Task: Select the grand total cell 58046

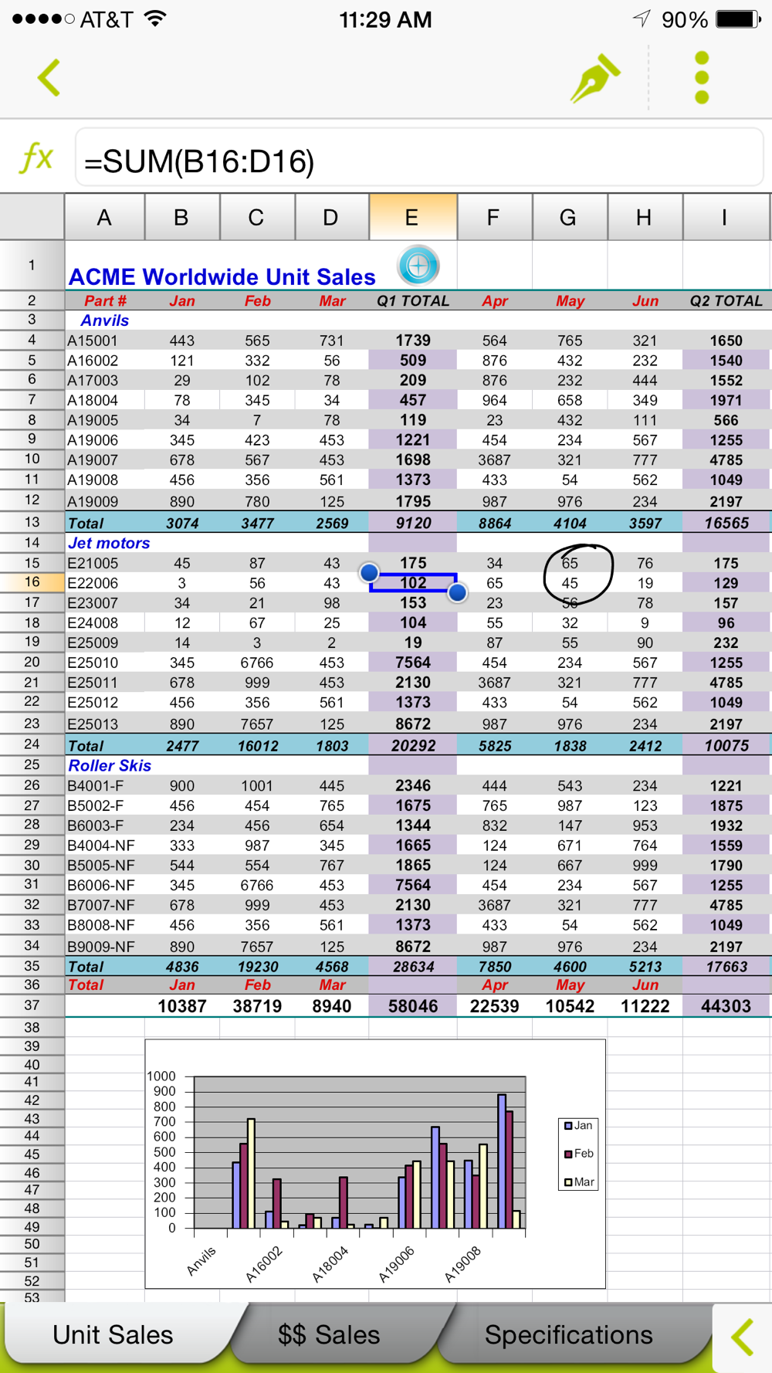Action: point(413,1006)
